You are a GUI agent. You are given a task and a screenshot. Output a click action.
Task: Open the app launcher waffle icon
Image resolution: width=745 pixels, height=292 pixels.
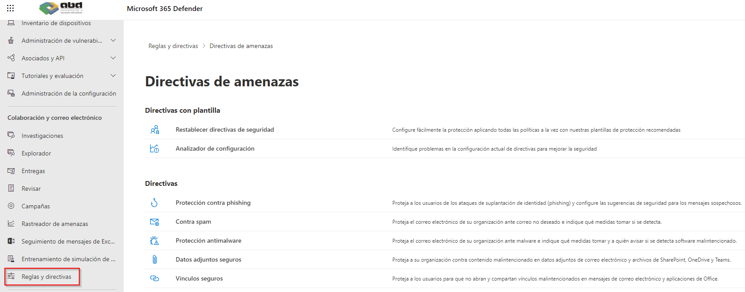[x=11, y=8]
